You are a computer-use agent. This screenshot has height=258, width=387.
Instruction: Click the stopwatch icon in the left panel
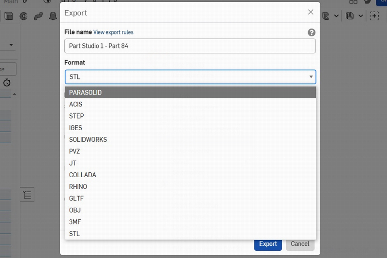pyautogui.click(x=7, y=82)
